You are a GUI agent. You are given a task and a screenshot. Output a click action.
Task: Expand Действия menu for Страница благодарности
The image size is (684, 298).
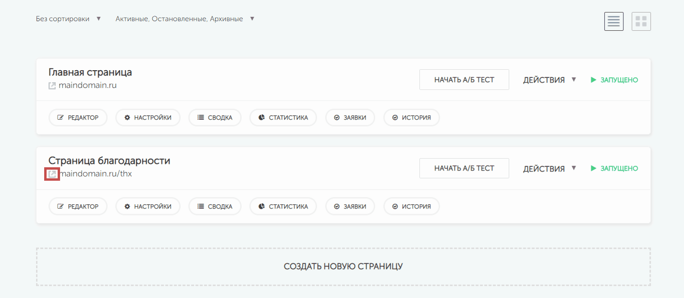550,169
